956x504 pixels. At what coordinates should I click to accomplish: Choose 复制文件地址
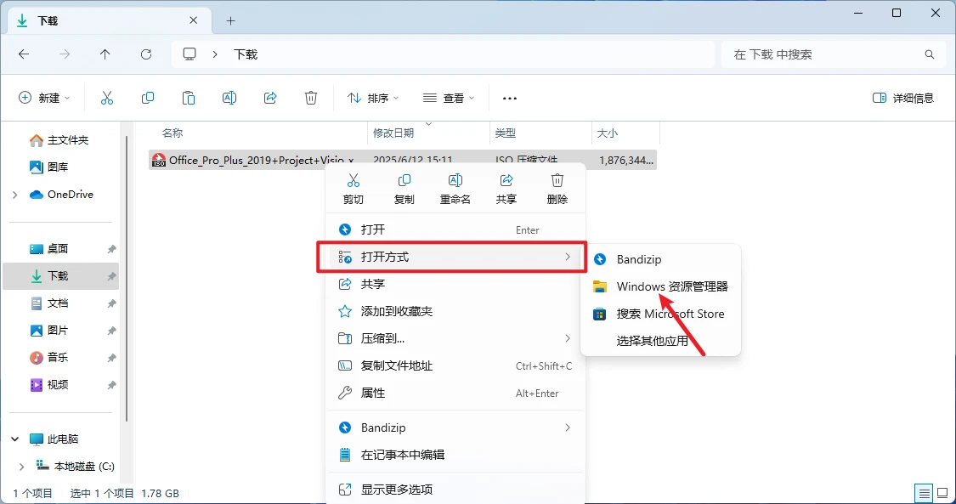point(455,365)
